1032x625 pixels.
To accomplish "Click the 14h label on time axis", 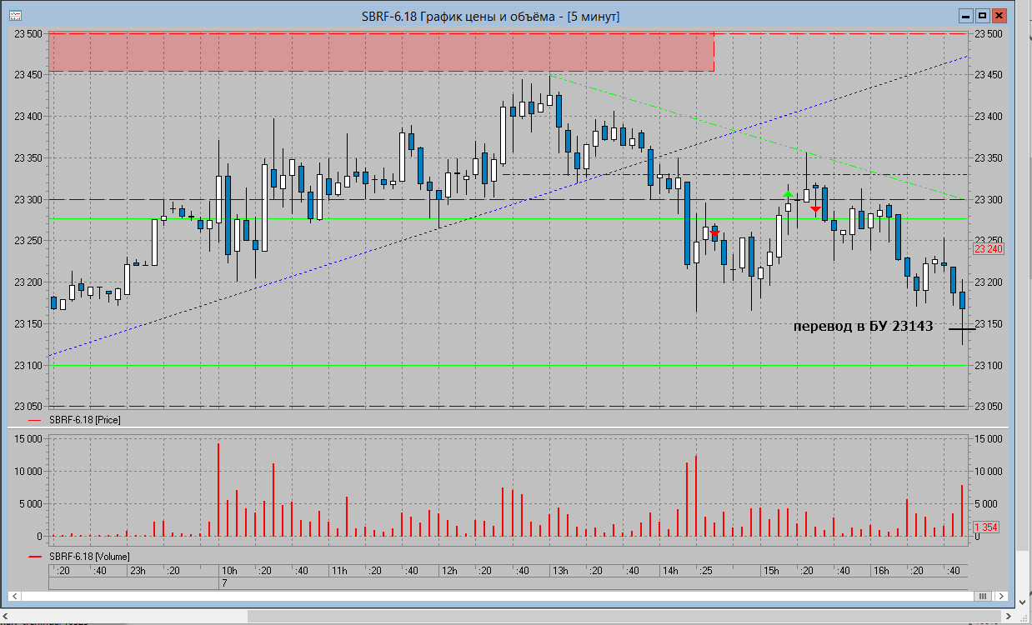I will 670,571.
